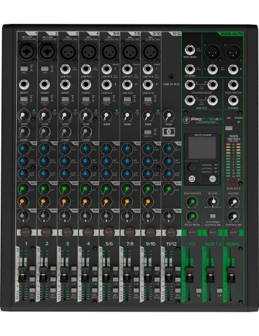Click the SUB 1-2 fader cap
The width and height of the screenshot is (259, 336).
coord(210,274)
